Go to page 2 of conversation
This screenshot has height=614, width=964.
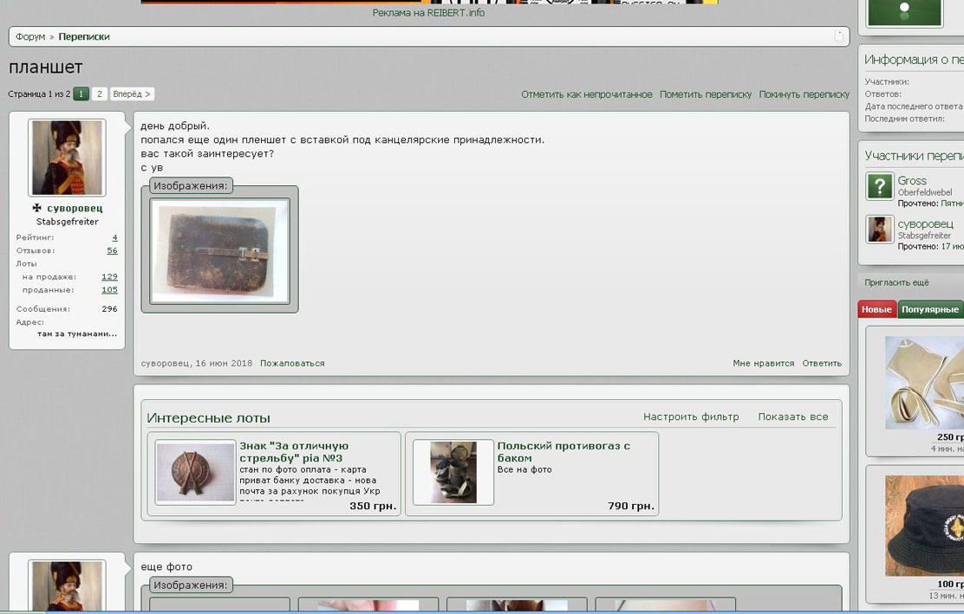tap(99, 94)
